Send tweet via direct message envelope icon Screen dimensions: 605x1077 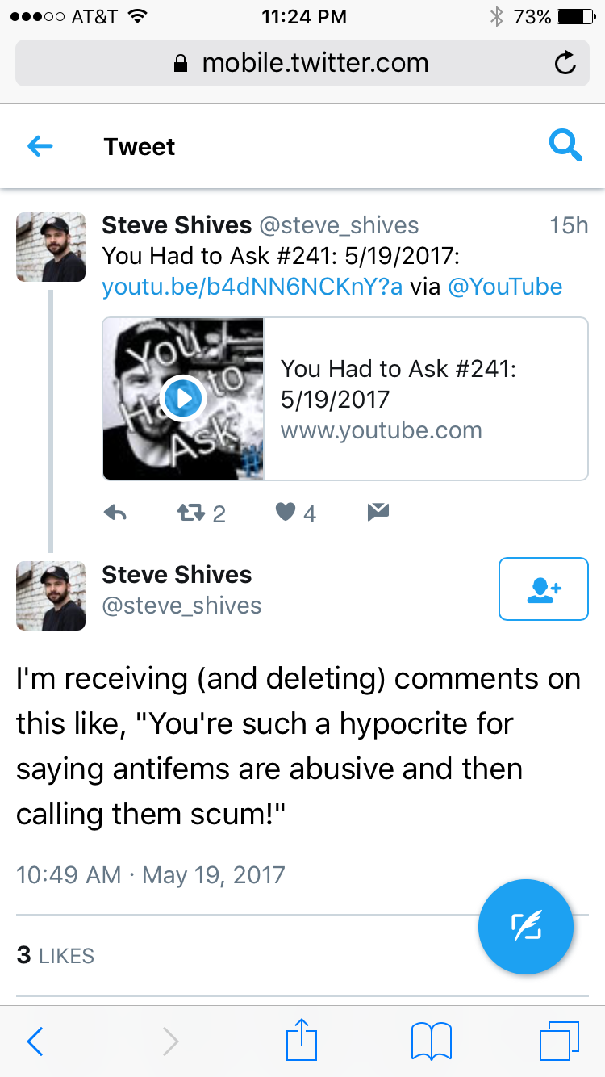[x=378, y=511]
